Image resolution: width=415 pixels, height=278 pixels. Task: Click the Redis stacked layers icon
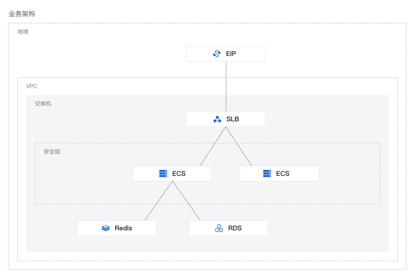[106, 228]
